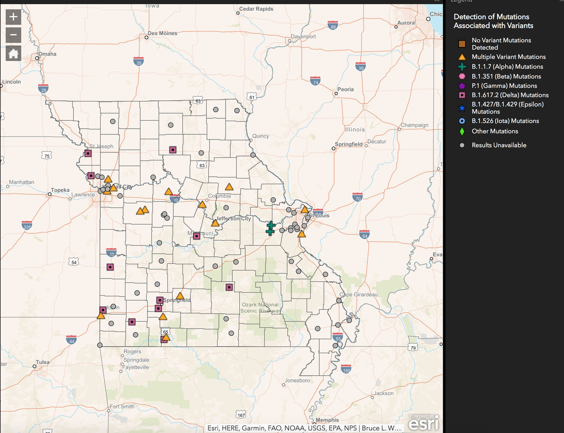
Task: Open the Esri logo link
Action: click(425, 423)
